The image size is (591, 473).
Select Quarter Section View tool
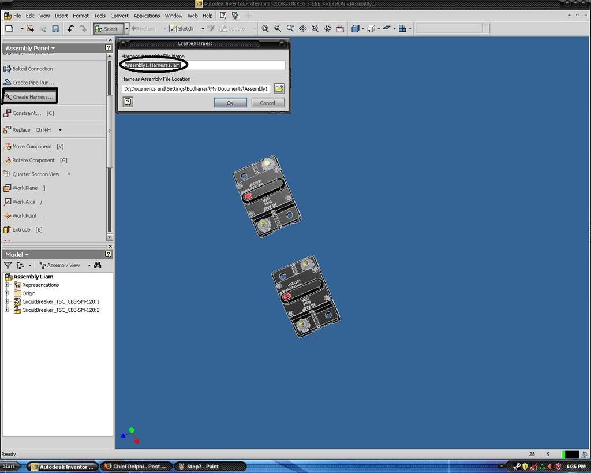pos(32,174)
